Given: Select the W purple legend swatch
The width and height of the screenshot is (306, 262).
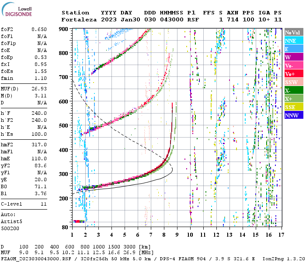Looking at the screenshot, I should pos(294,57).
